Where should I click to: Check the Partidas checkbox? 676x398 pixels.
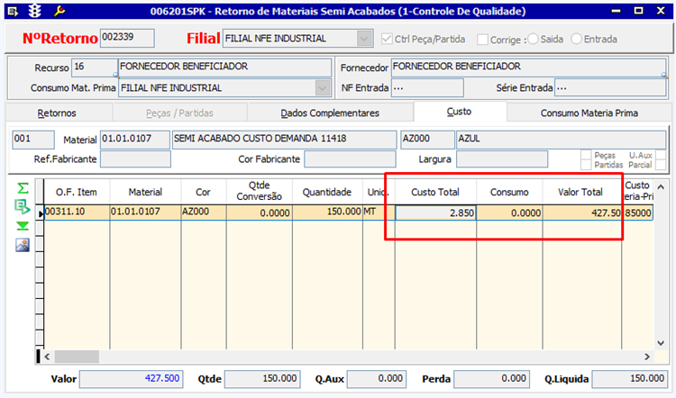coord(586,165)
